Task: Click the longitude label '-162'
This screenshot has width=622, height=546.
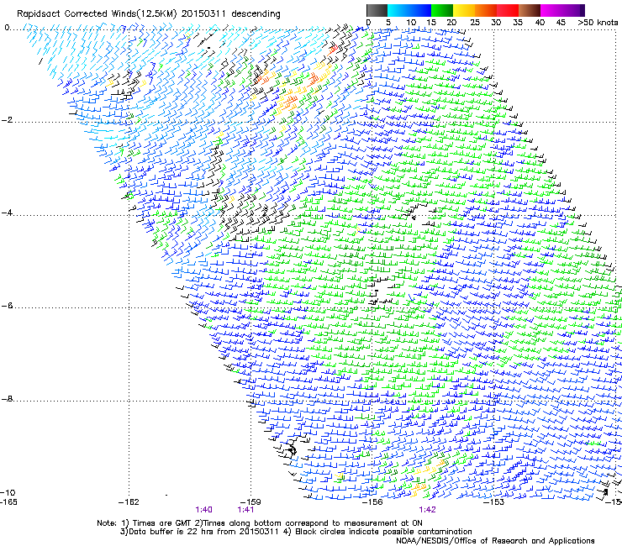Action: pyautogui.click(x=129, y=502)
